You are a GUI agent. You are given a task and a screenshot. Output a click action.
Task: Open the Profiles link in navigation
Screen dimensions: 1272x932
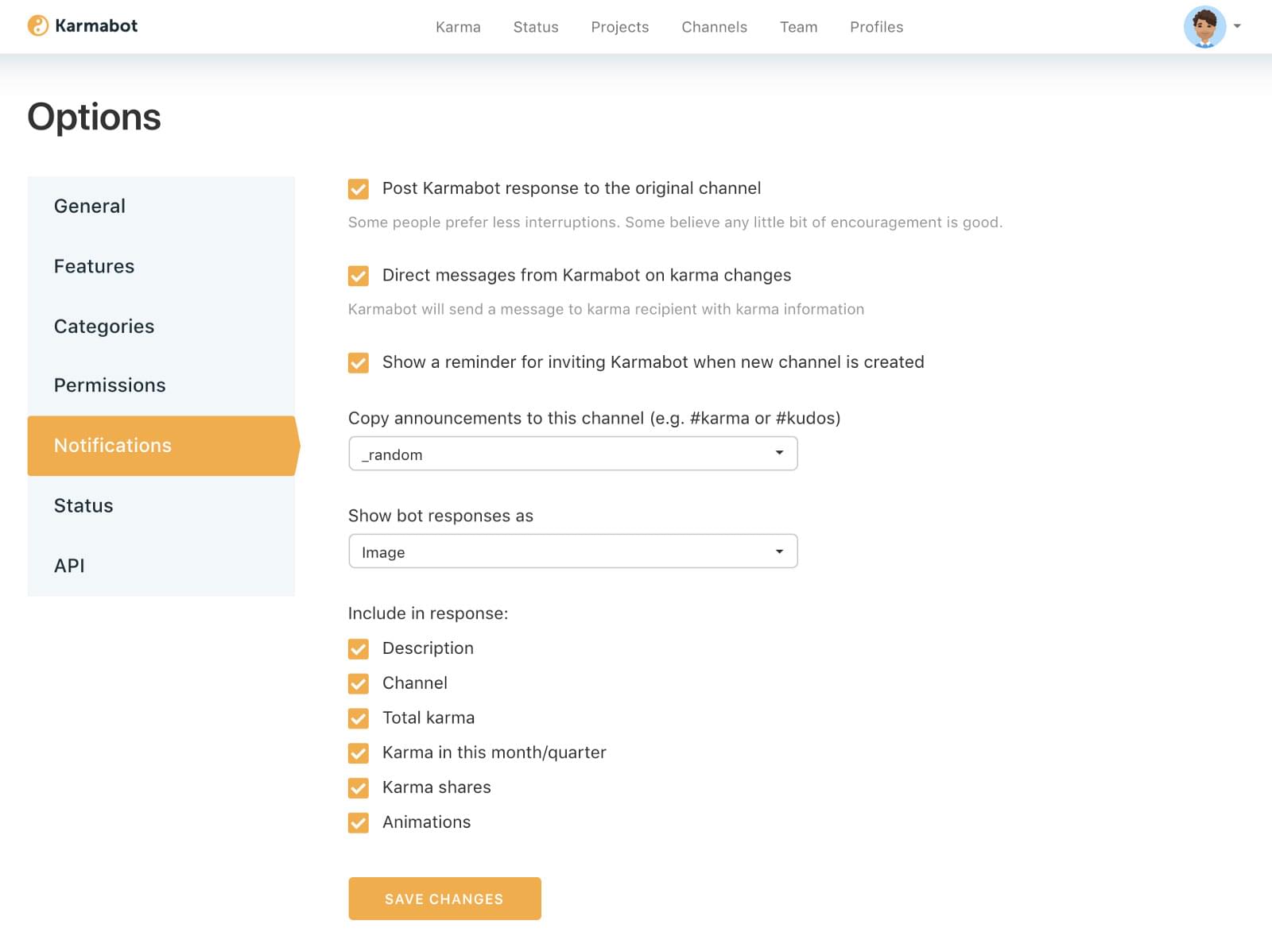(x=876, y=27)
